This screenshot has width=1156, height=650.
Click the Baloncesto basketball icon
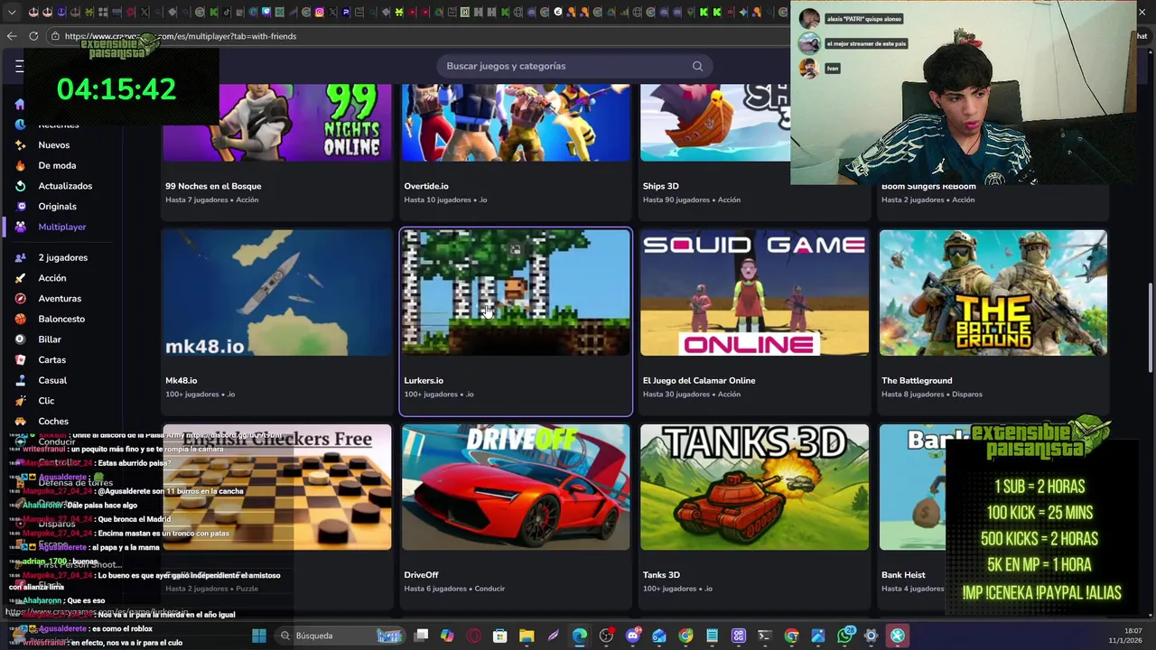coord(20,319)
